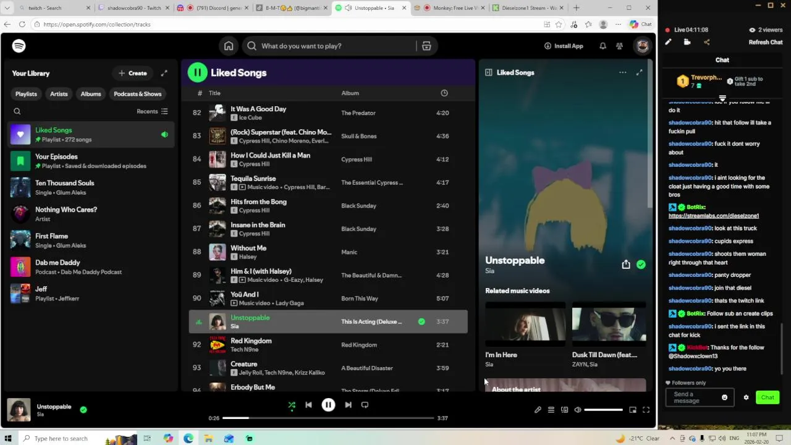The height and width of the screenshot is (445, 791).
Task: Open the What's New bell notifications
Action: click(603, 46)
